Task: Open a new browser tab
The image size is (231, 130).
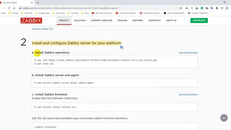Action: point(38,3)
